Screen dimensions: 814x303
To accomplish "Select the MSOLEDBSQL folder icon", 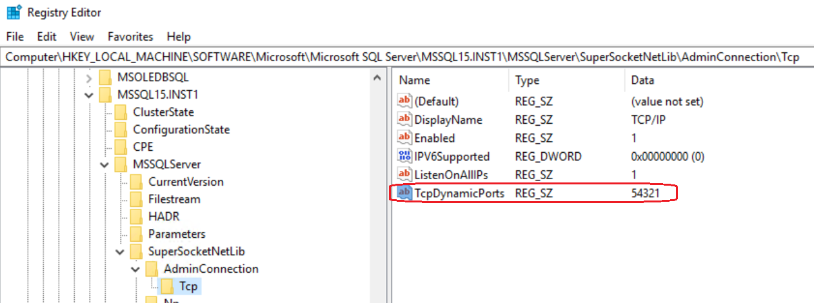I will coord(106,77).
